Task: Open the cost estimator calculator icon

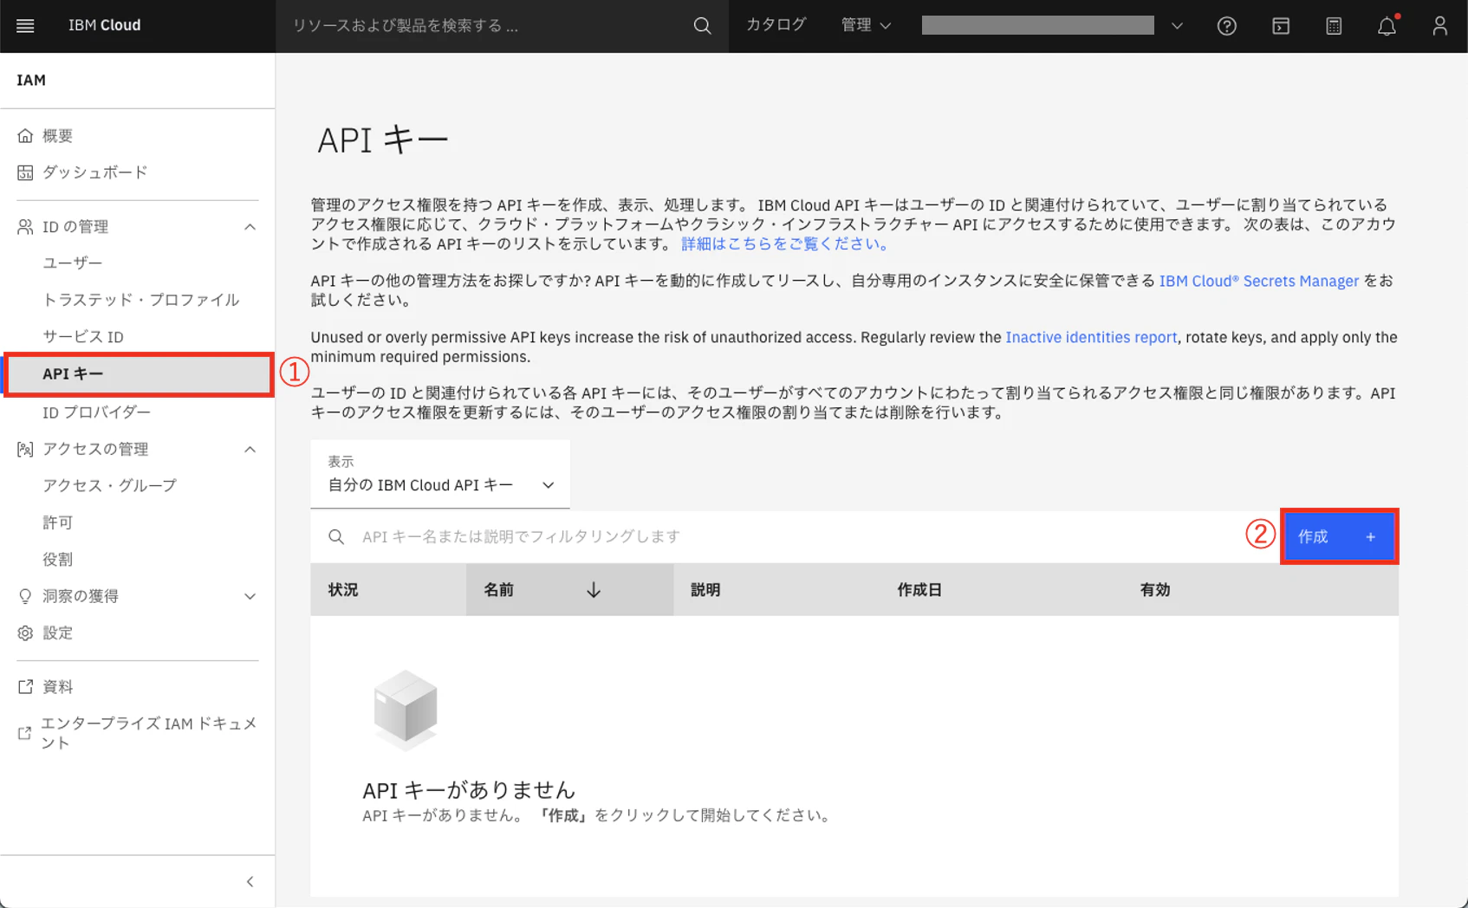Action: 1334,26
